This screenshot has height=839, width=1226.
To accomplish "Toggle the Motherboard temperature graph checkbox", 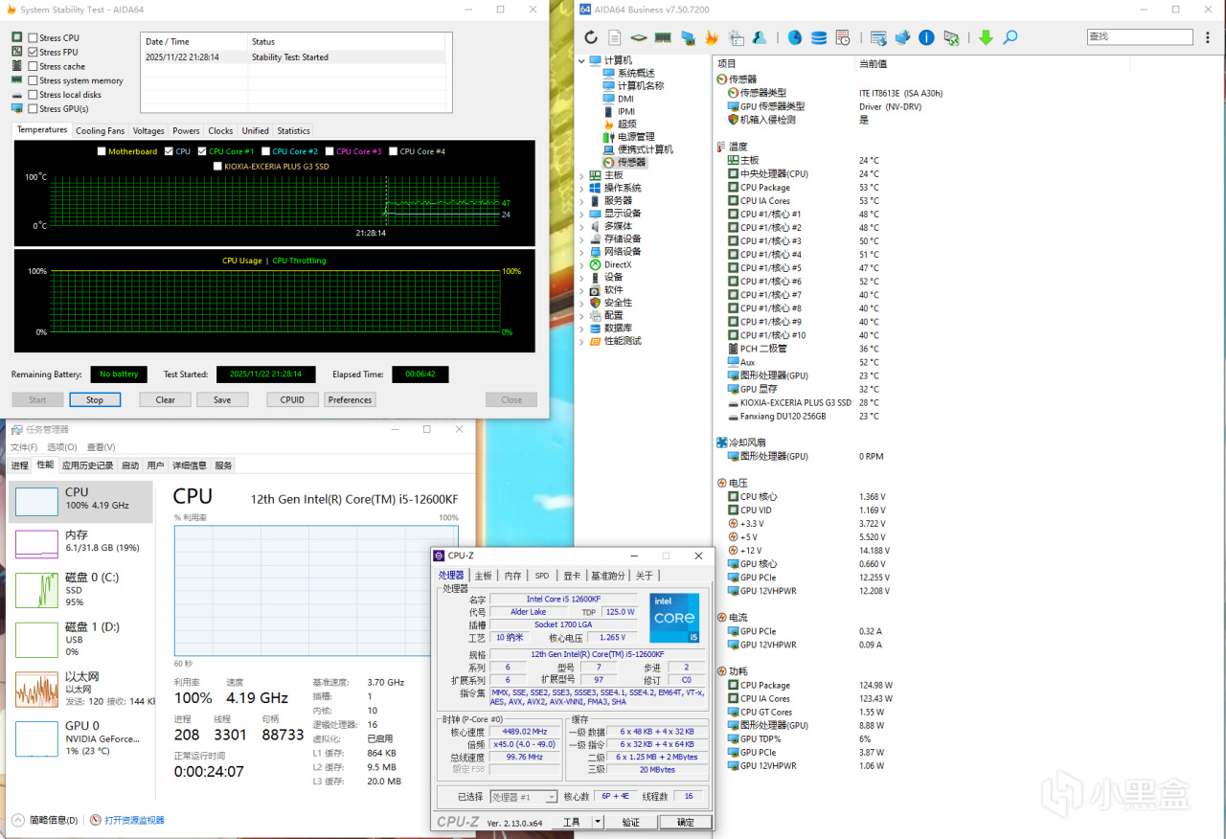I will (102, 151).
